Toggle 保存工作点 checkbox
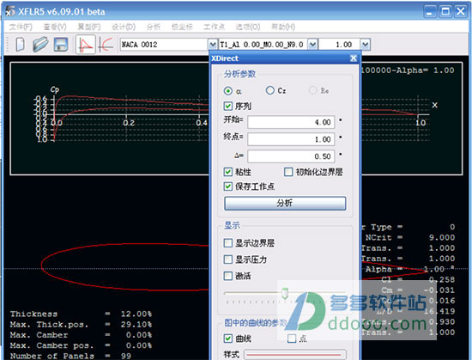Viewport: 472px width, 360px height. [x=228, y=186]
